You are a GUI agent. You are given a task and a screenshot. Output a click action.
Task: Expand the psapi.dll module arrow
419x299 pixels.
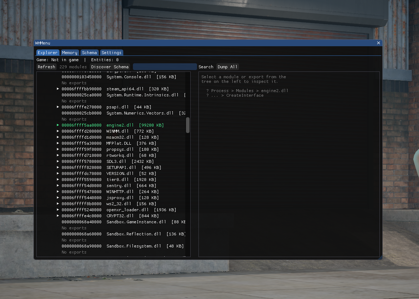point(58,107)
